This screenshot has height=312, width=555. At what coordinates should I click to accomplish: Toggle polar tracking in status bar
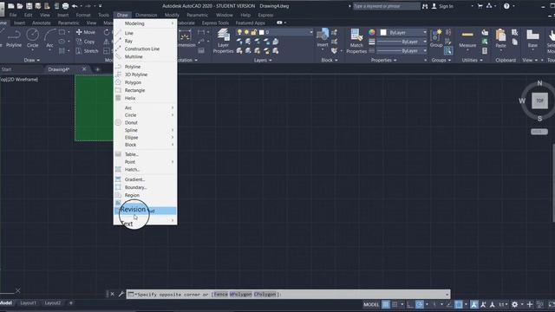pyautogui.click(x=420, y=304)
